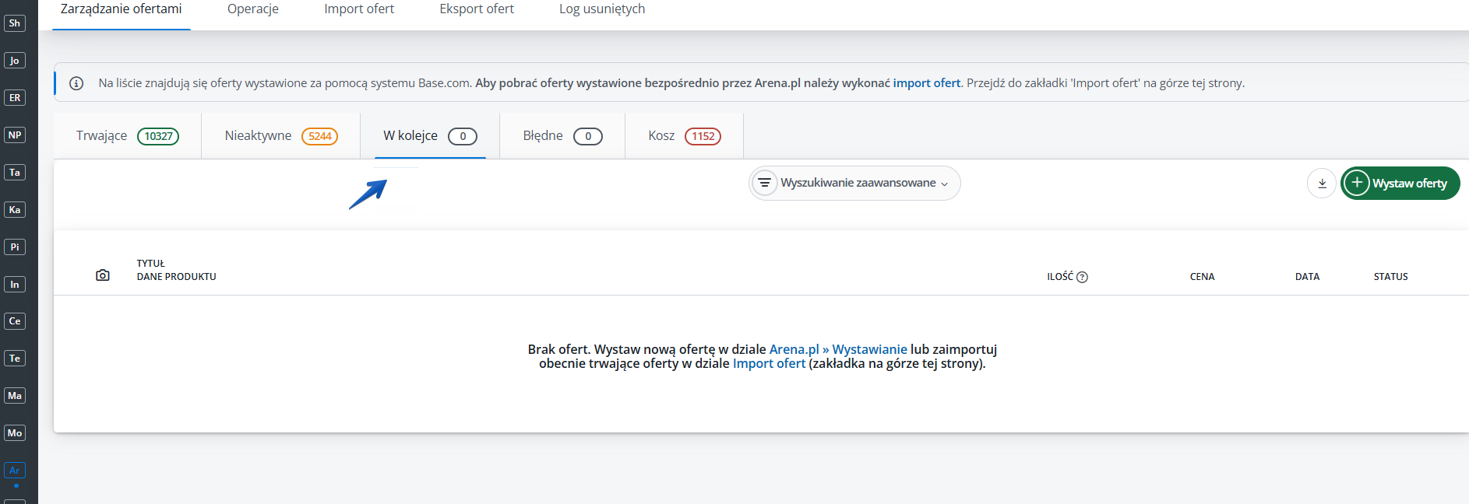Viewport: 1469px width, 504px height.
Task: Open the Nieaktywne offers tab
Action: (280, 136)
